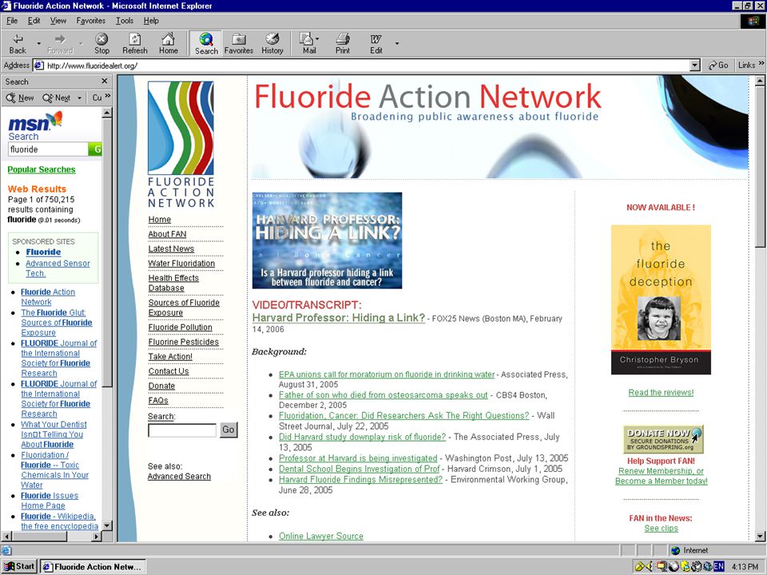Click Read the reviews! link
767x575 pixels.
(661, 393)
